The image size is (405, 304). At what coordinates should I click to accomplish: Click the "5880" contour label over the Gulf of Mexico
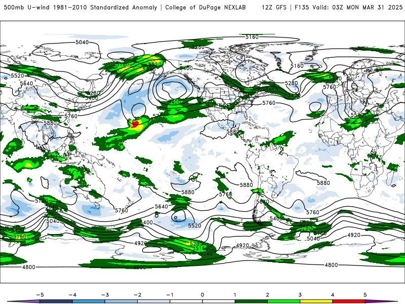(x=233, y=132)
